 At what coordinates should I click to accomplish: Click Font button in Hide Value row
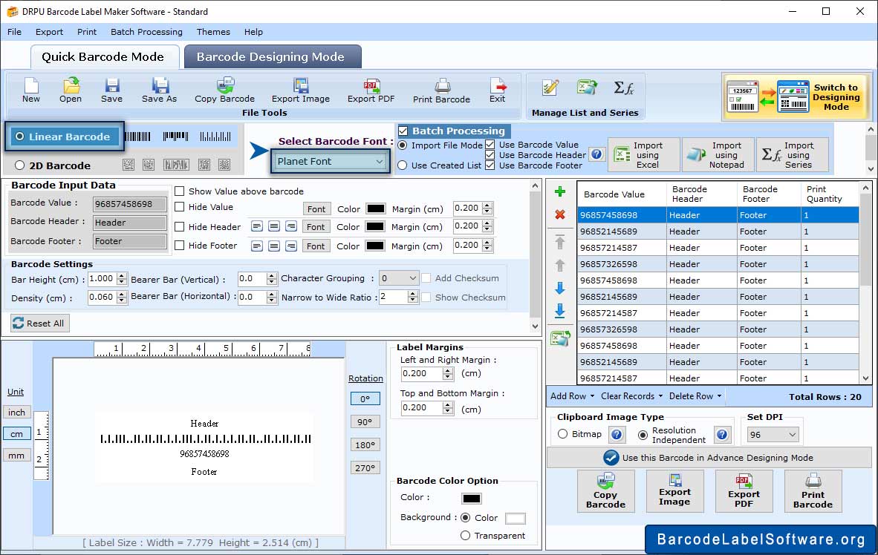(x=316, y=208)
